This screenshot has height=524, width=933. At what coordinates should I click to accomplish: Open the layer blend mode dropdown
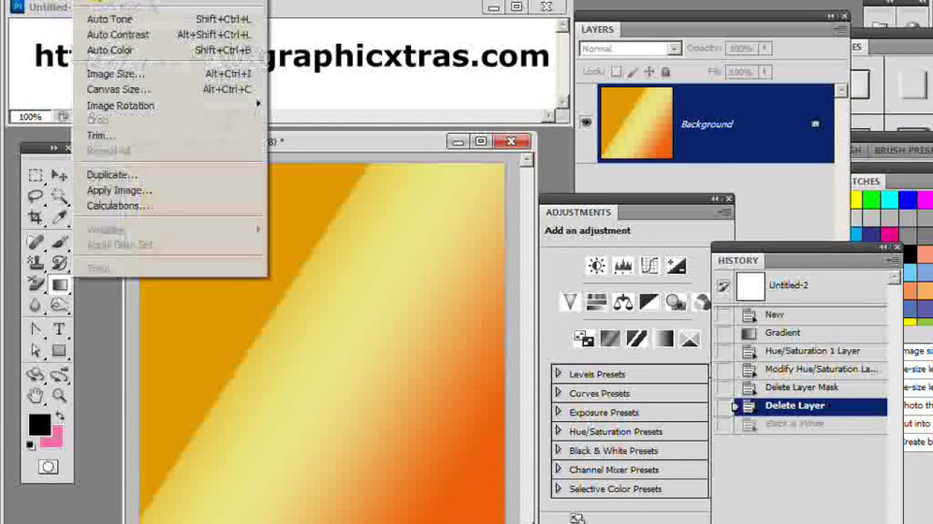(631, 49)
